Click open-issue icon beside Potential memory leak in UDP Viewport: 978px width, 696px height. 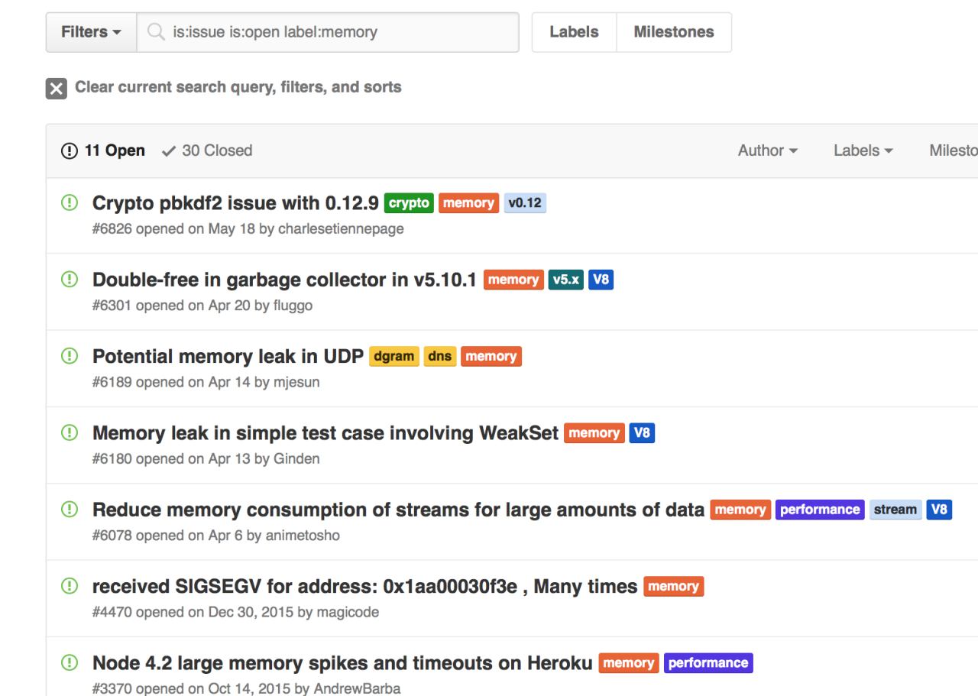click(70, 357)
